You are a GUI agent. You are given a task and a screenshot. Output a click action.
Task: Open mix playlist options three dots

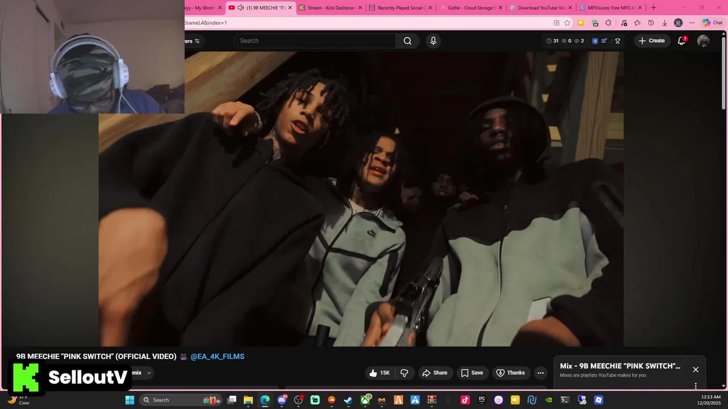(x=696, y=386)
